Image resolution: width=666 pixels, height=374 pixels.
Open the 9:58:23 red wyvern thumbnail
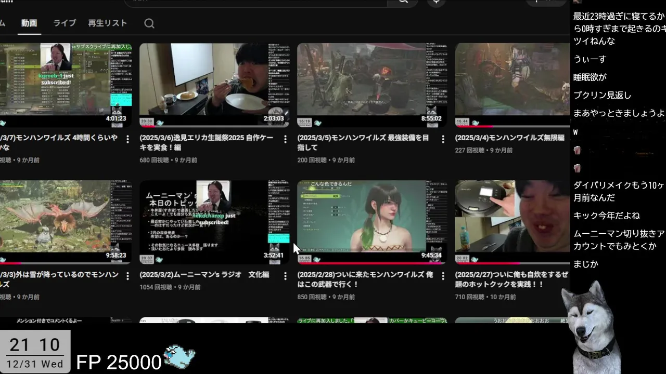pyautogui.click(x=66, y=222)
